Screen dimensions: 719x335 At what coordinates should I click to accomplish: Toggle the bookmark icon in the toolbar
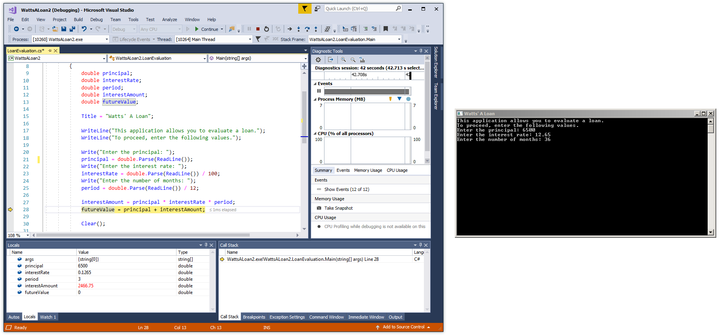click(386, 29)
